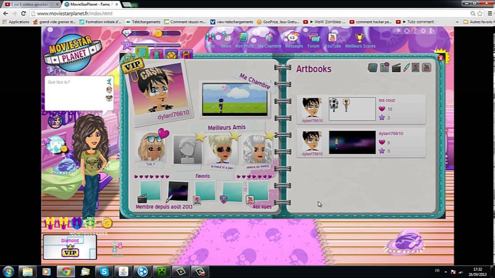Click the paintbrush icon in Artbooks header
The width and height of the screenshot is (495, 278).
(x=406, y=68)
